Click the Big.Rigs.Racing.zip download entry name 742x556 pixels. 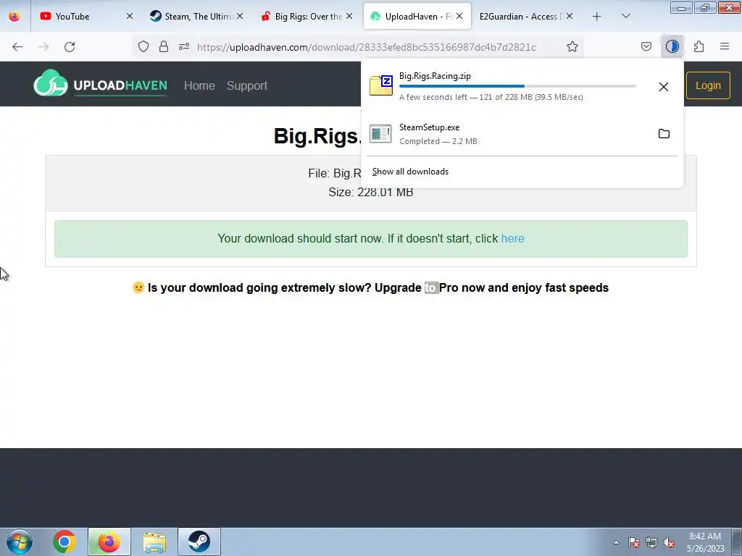(x=435, y=75)
